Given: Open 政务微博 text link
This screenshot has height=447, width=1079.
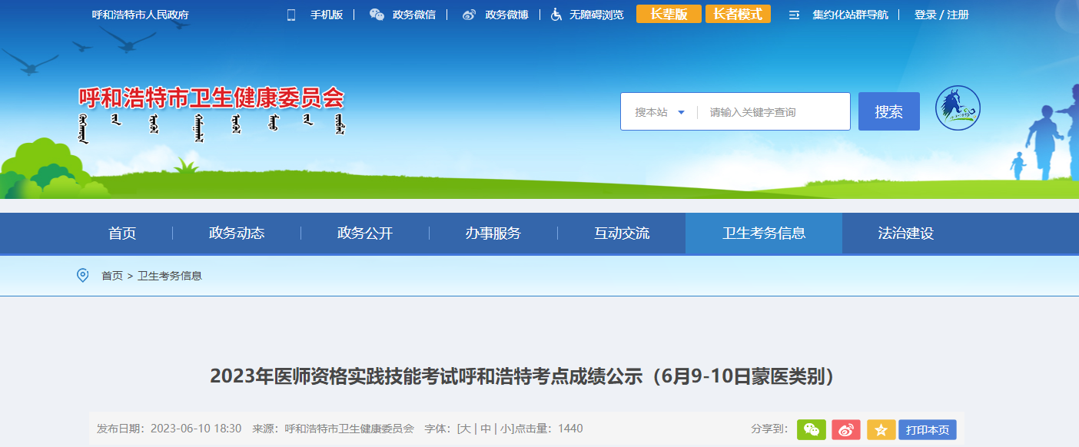Looking at the screenshot, I should coord(506,15).
